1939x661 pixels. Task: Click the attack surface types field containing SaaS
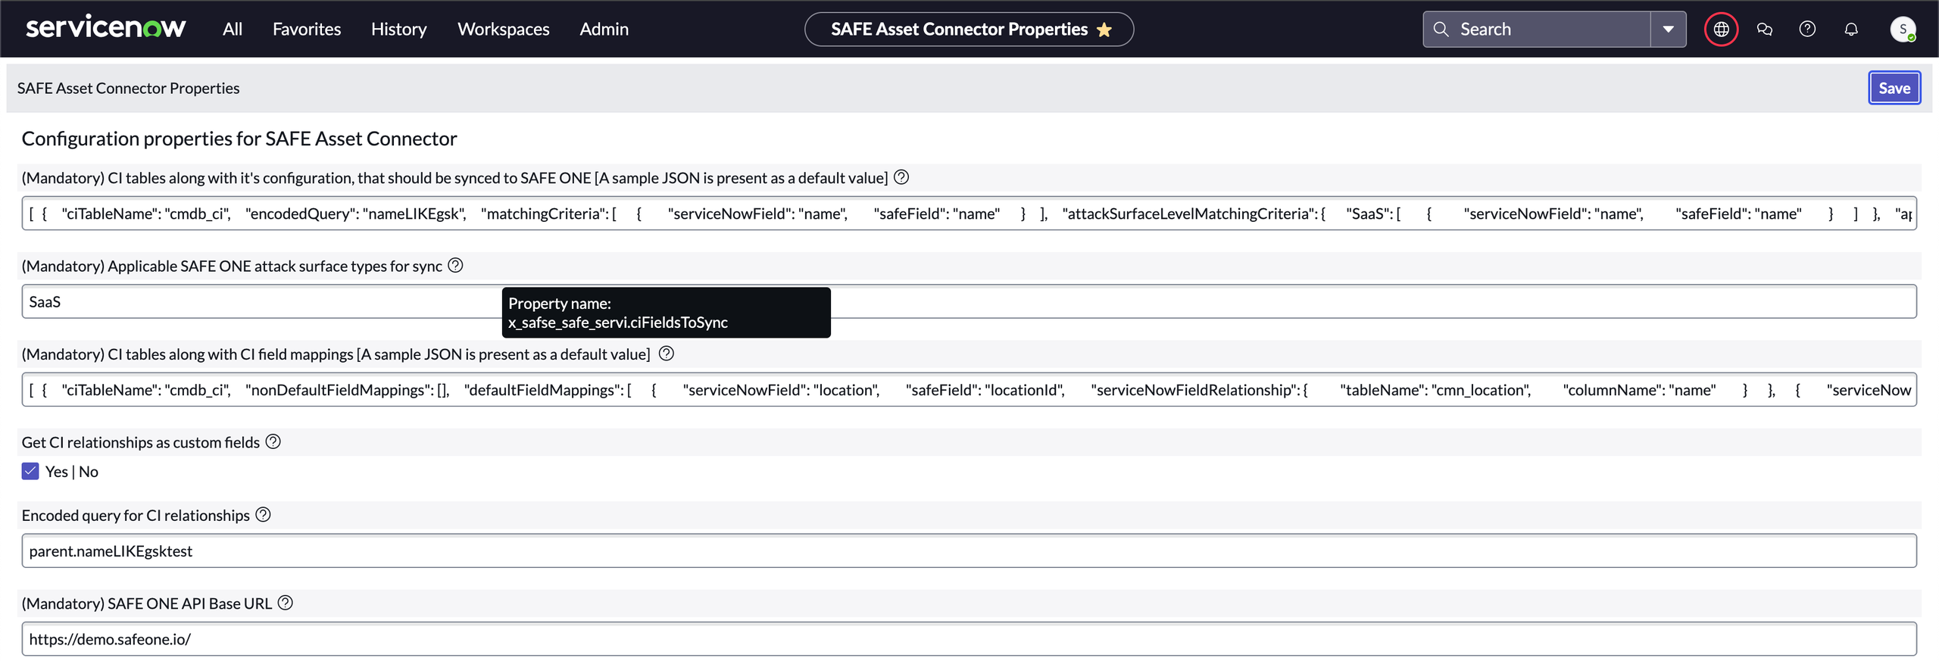tap(969, 301)
